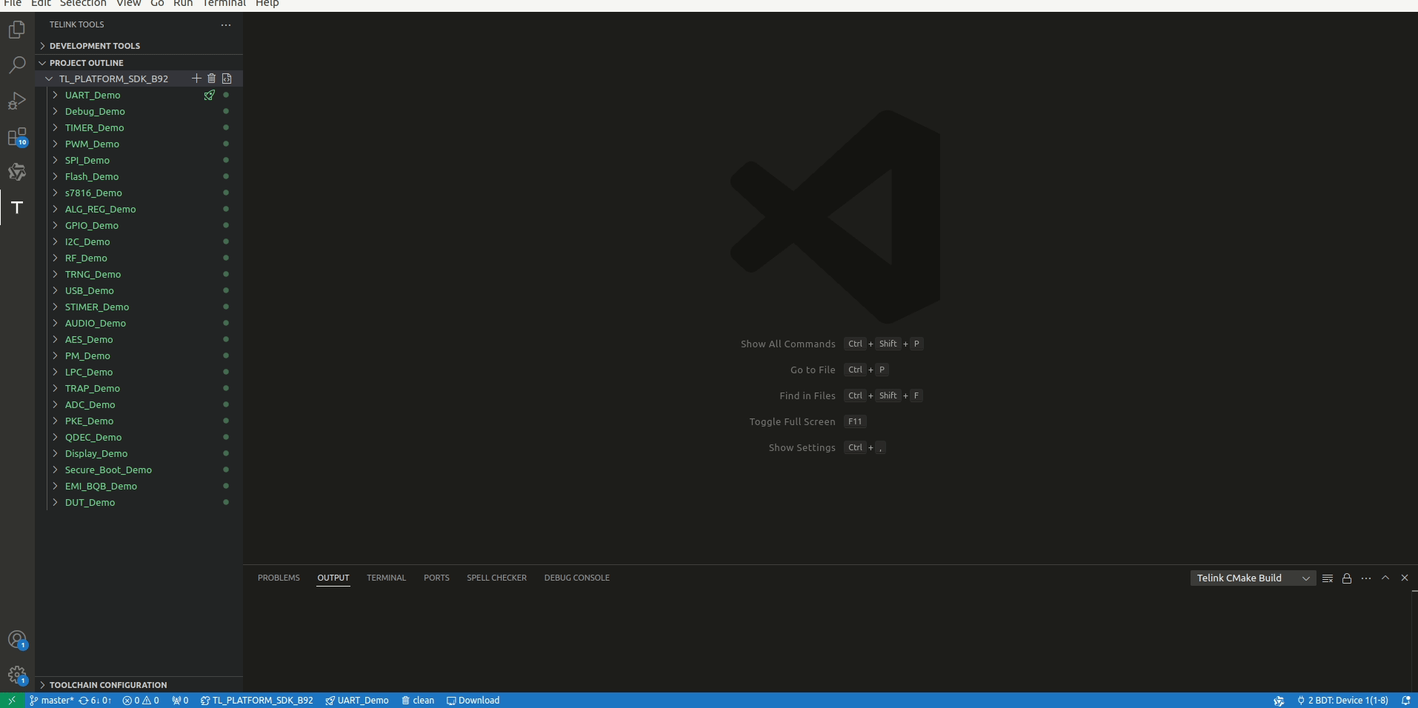Open output panel more actions ellipsis
The image size is (1418, 708).
[1366, 578]
